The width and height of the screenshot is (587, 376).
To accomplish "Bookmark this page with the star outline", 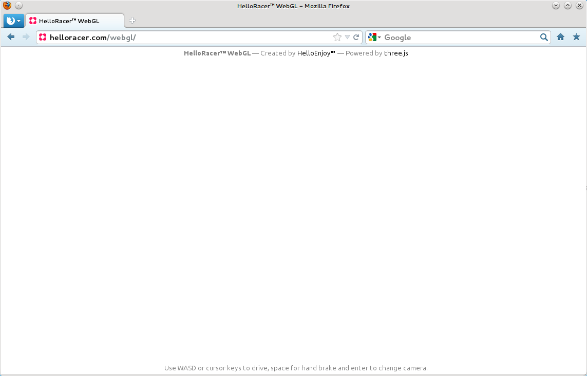I will pyautogui.click(x=337, y=37).
